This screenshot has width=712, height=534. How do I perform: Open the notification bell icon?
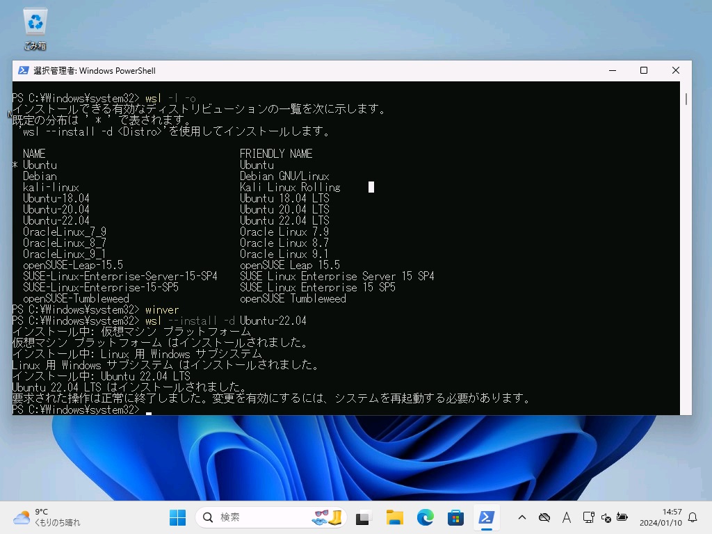pyautogui.click(x=693, y=517)
